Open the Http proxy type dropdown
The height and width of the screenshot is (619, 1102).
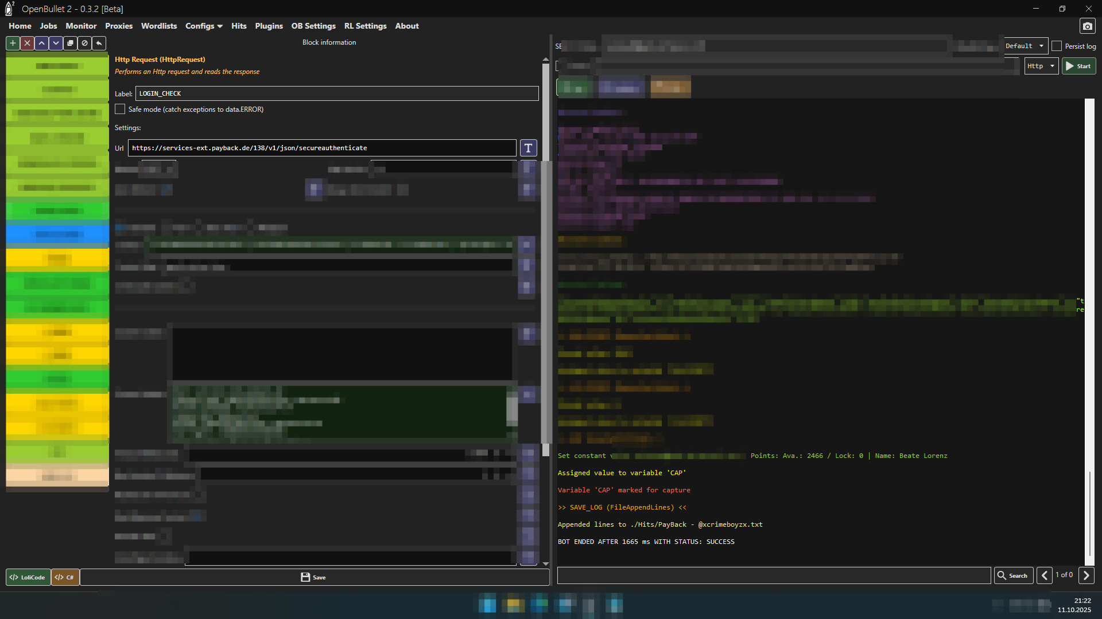[x=1041, y=66]
